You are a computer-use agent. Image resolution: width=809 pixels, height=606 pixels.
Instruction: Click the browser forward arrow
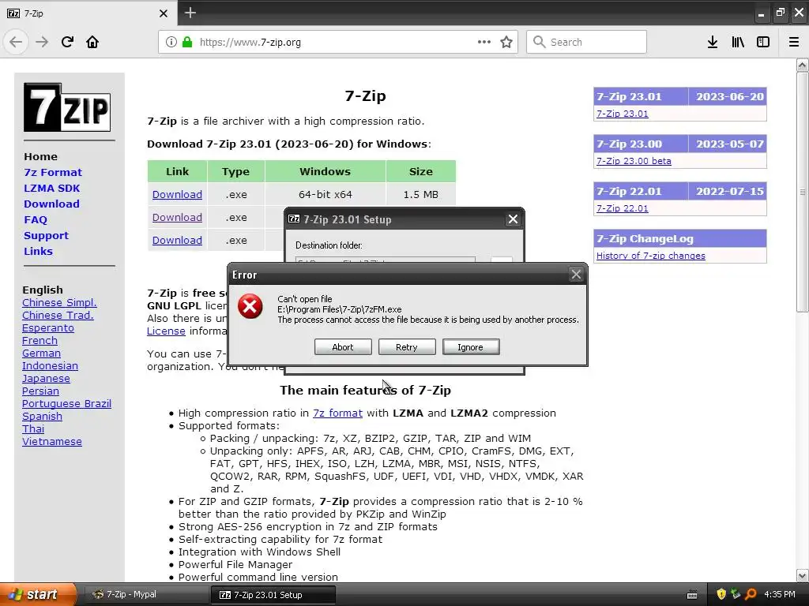pyautogui.click(x=42, y=42)
